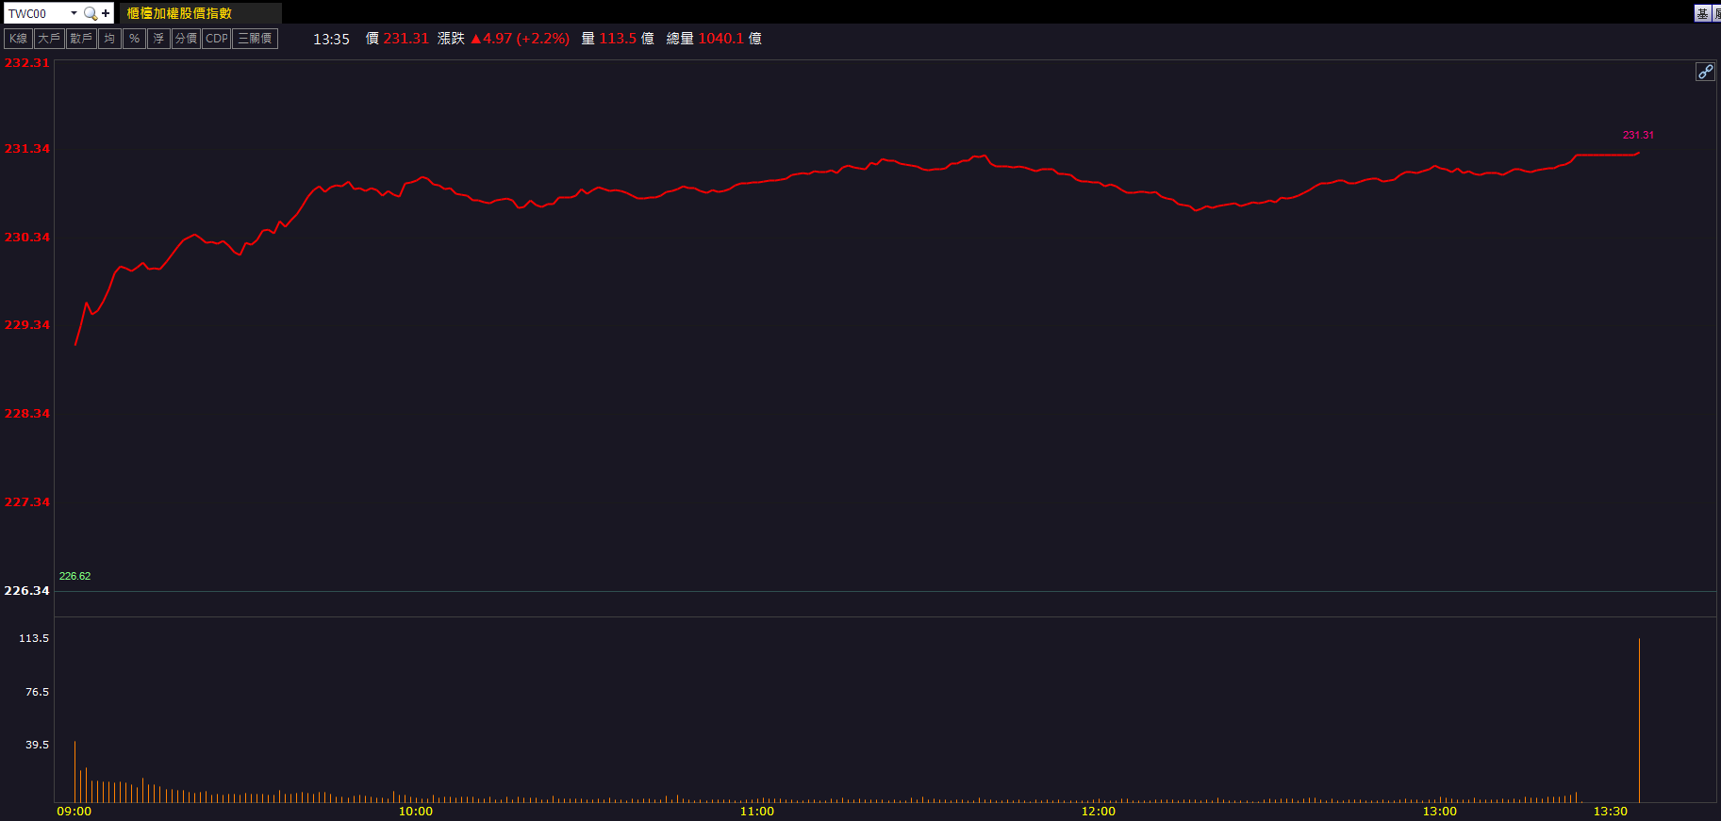This screenshot has width=1721, height=821.
Task: Toggle the 均 average line button
Action: (109, 39)
